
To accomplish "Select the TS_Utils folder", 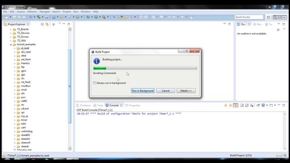I will [x=21, y=41].
